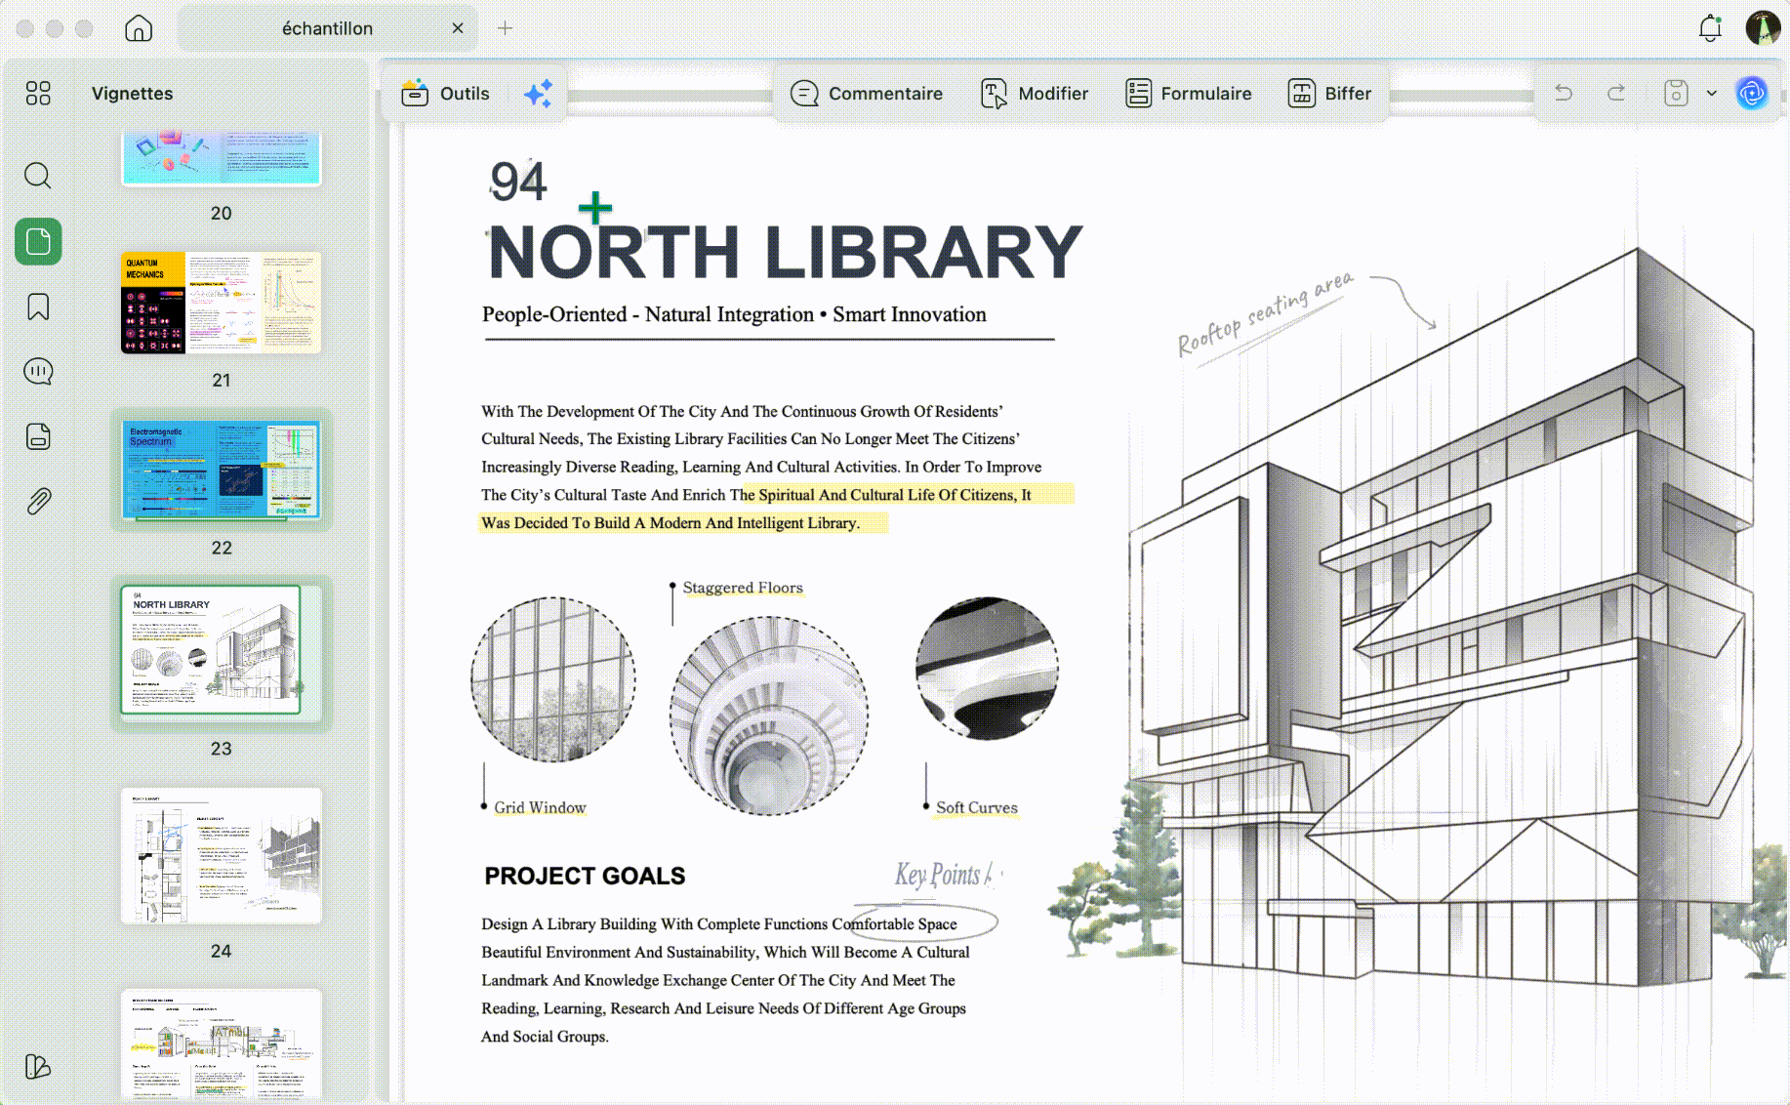The width and height of the screenshot is (1790, 1105).
Task: Select page 24 thumbnail
Action: click(x=222, y=855)
